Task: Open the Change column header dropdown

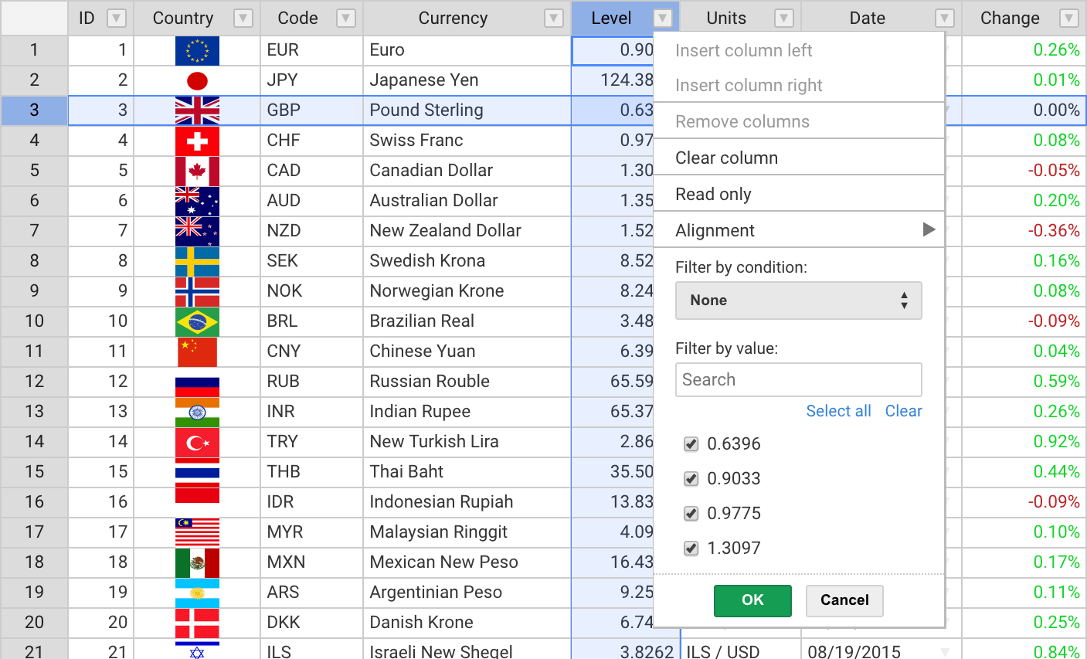Action: coord(1068,19)
